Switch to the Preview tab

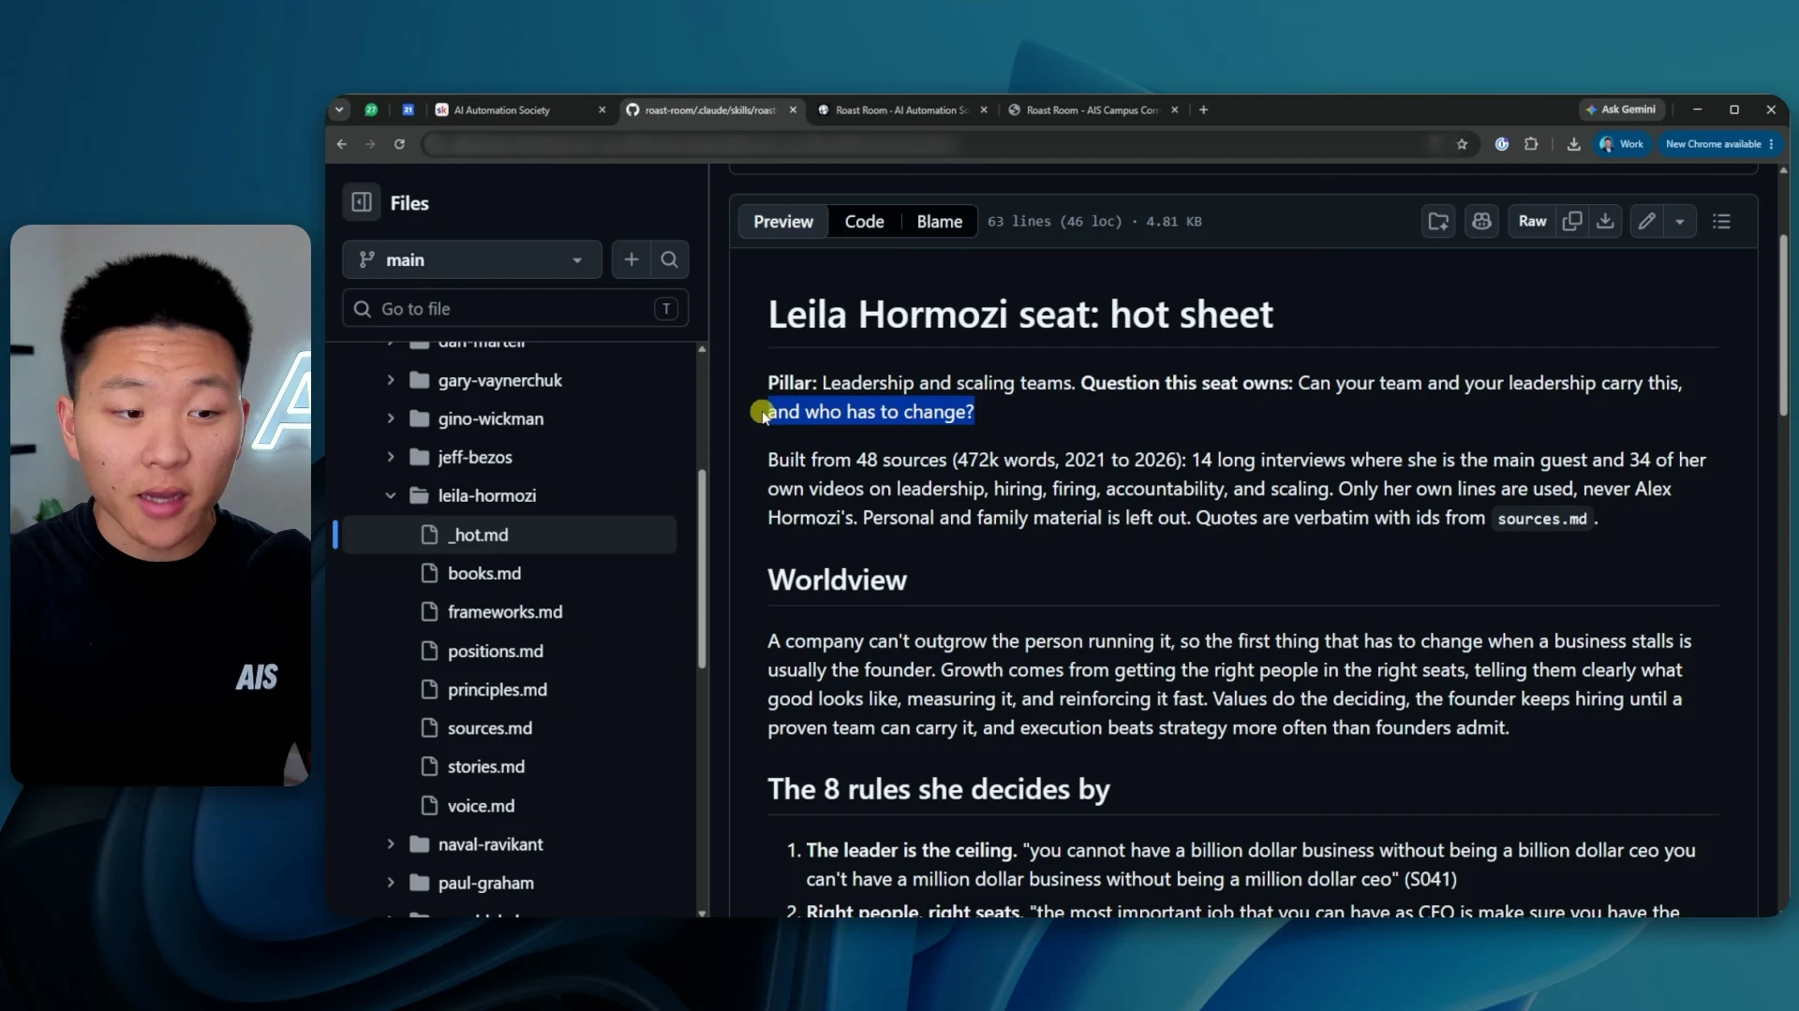tap(783, 222)
